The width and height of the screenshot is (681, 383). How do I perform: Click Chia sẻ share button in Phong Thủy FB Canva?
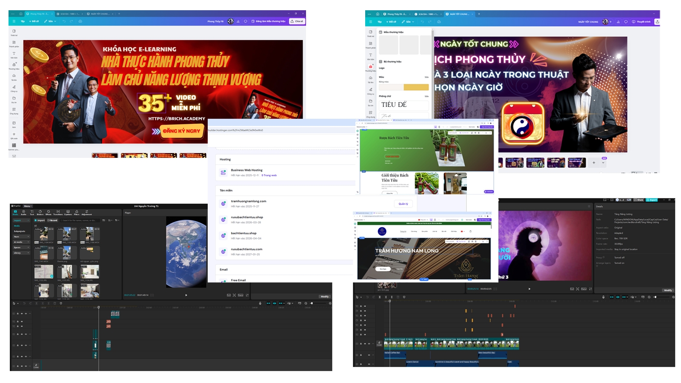click(x=297, y=21)
